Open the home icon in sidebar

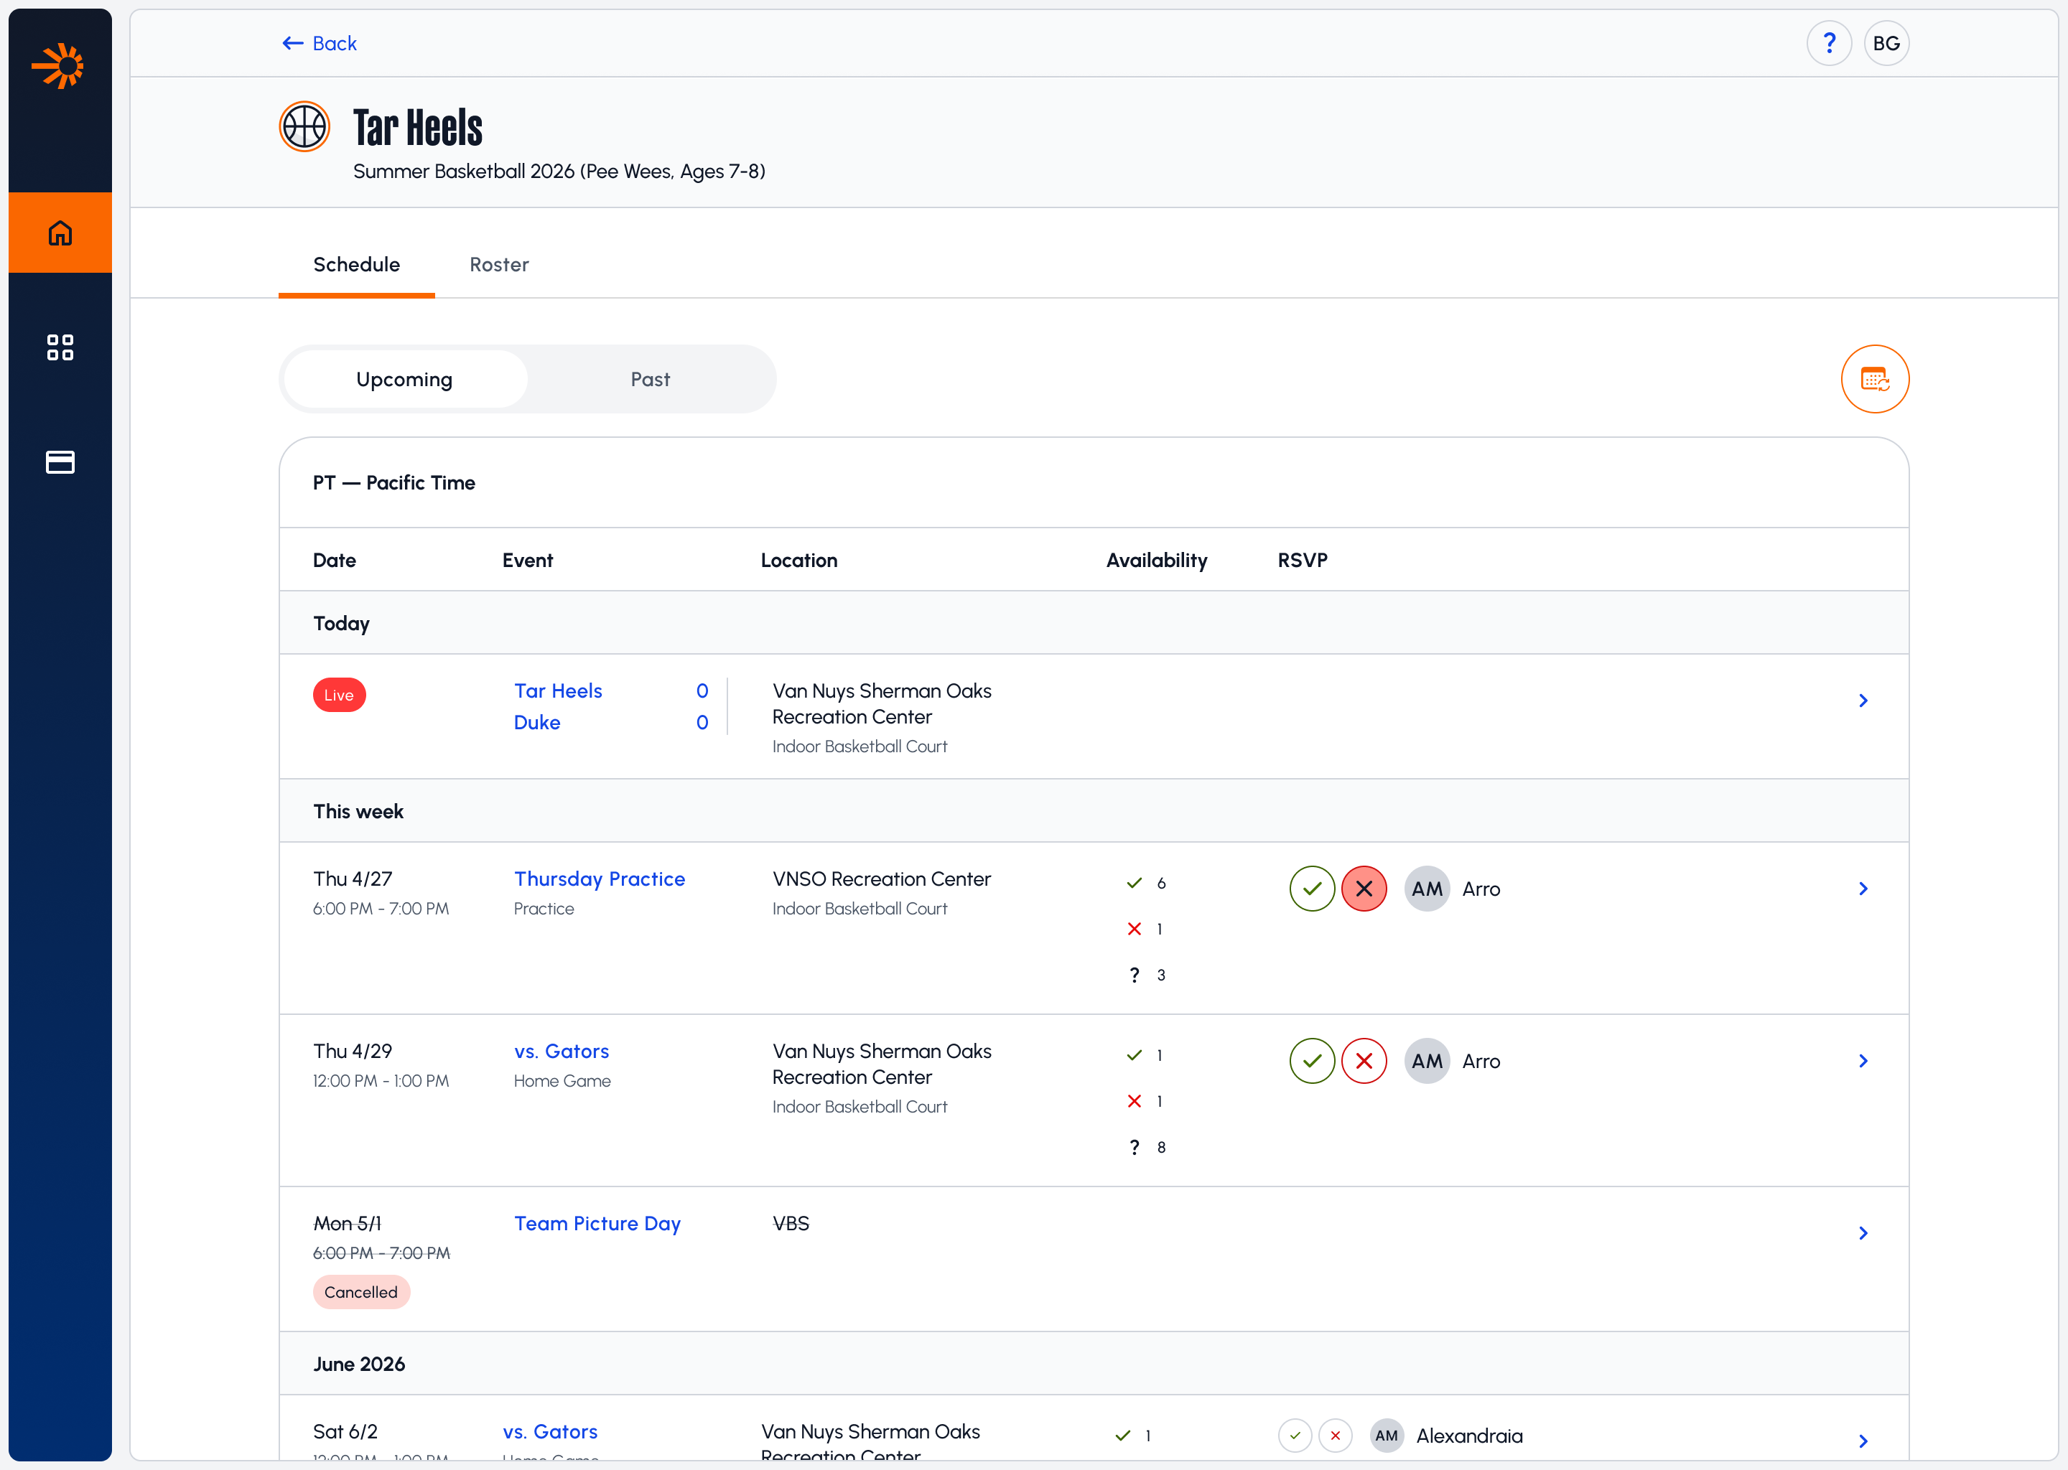tap(60, 233)
